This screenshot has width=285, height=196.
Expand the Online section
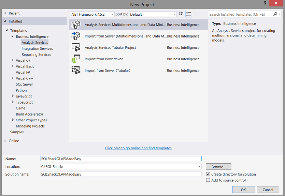[5, 141]
